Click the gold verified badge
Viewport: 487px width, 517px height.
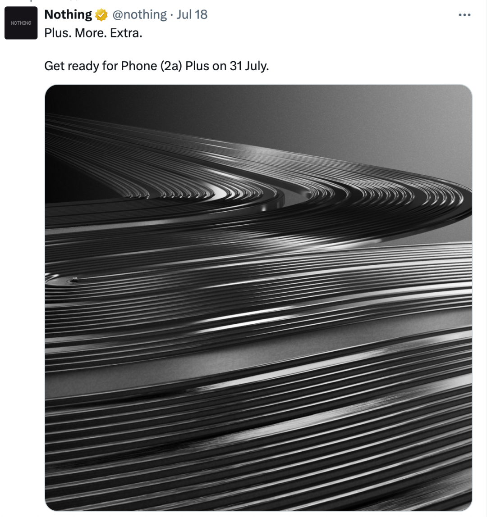[101, 15]
